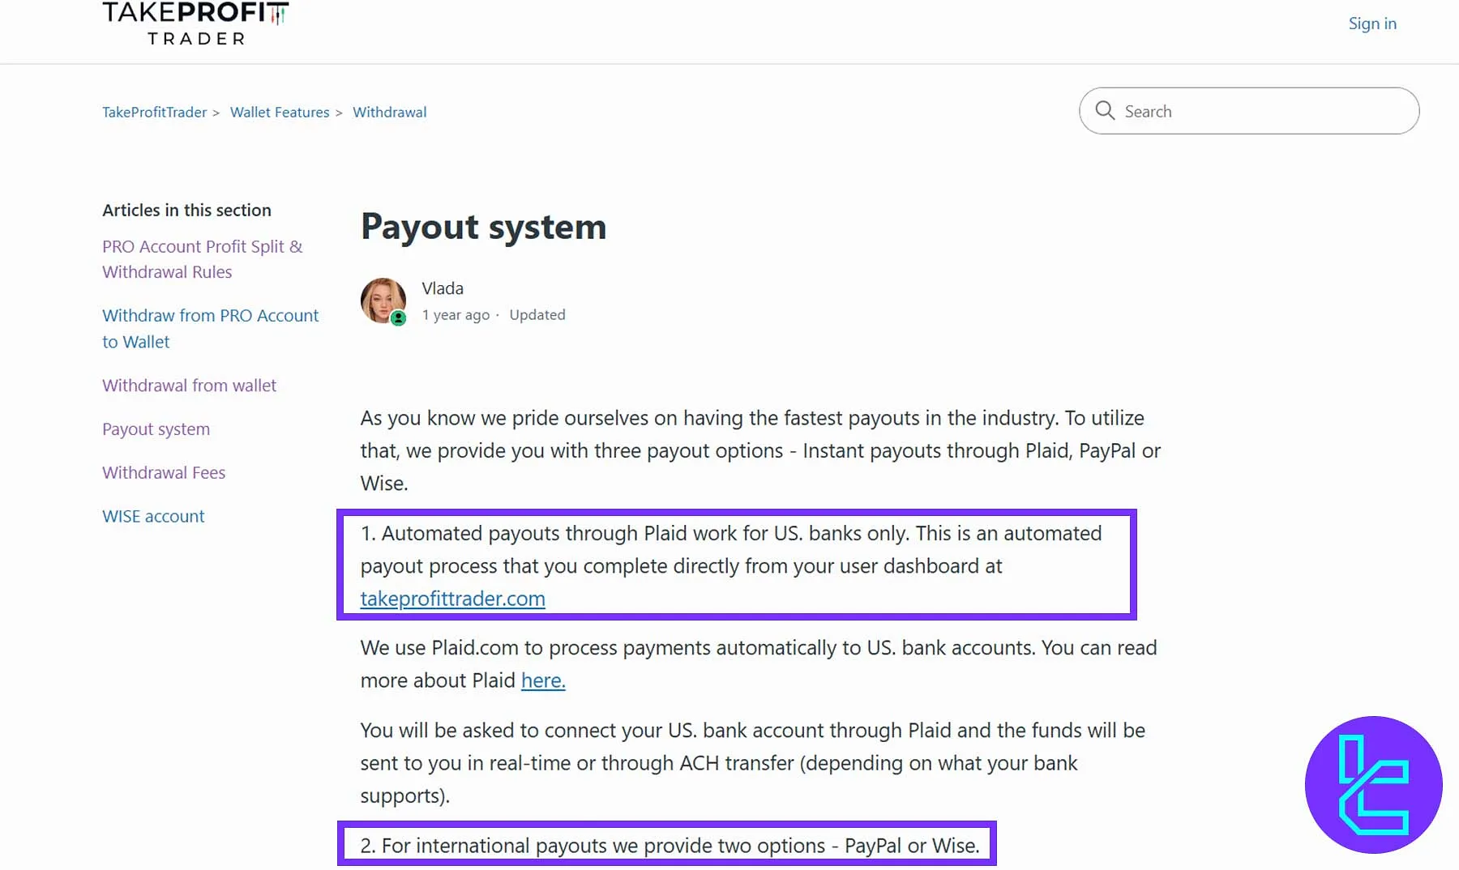Open the Sign in page
The width and height of the screenshot is (1459, 870).
click(x=1371, y=23)
